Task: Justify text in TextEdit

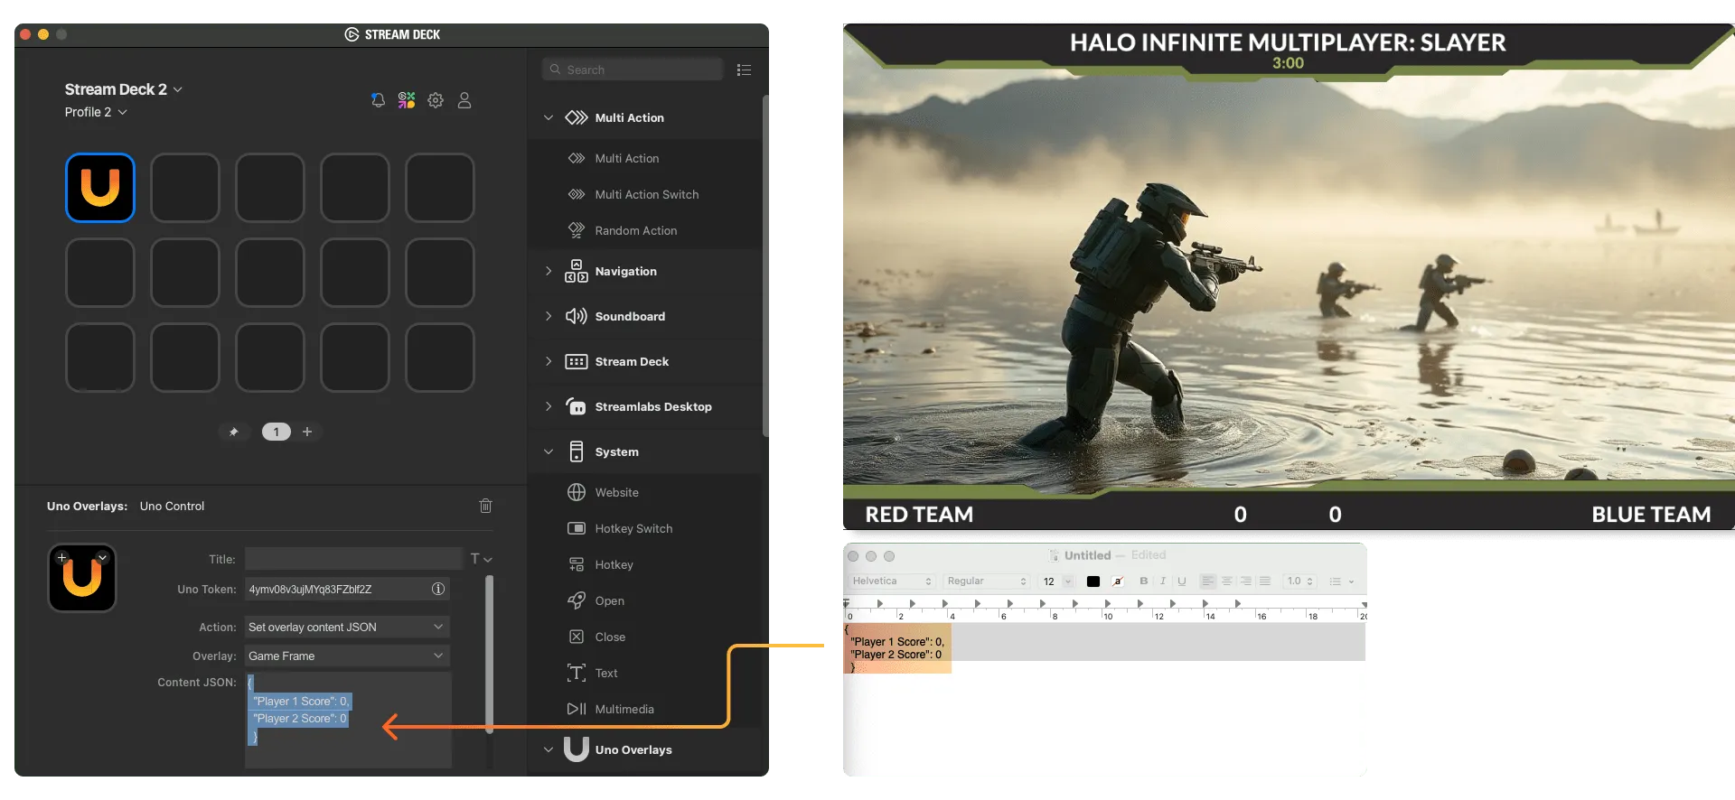Action: coord(1265,581)
